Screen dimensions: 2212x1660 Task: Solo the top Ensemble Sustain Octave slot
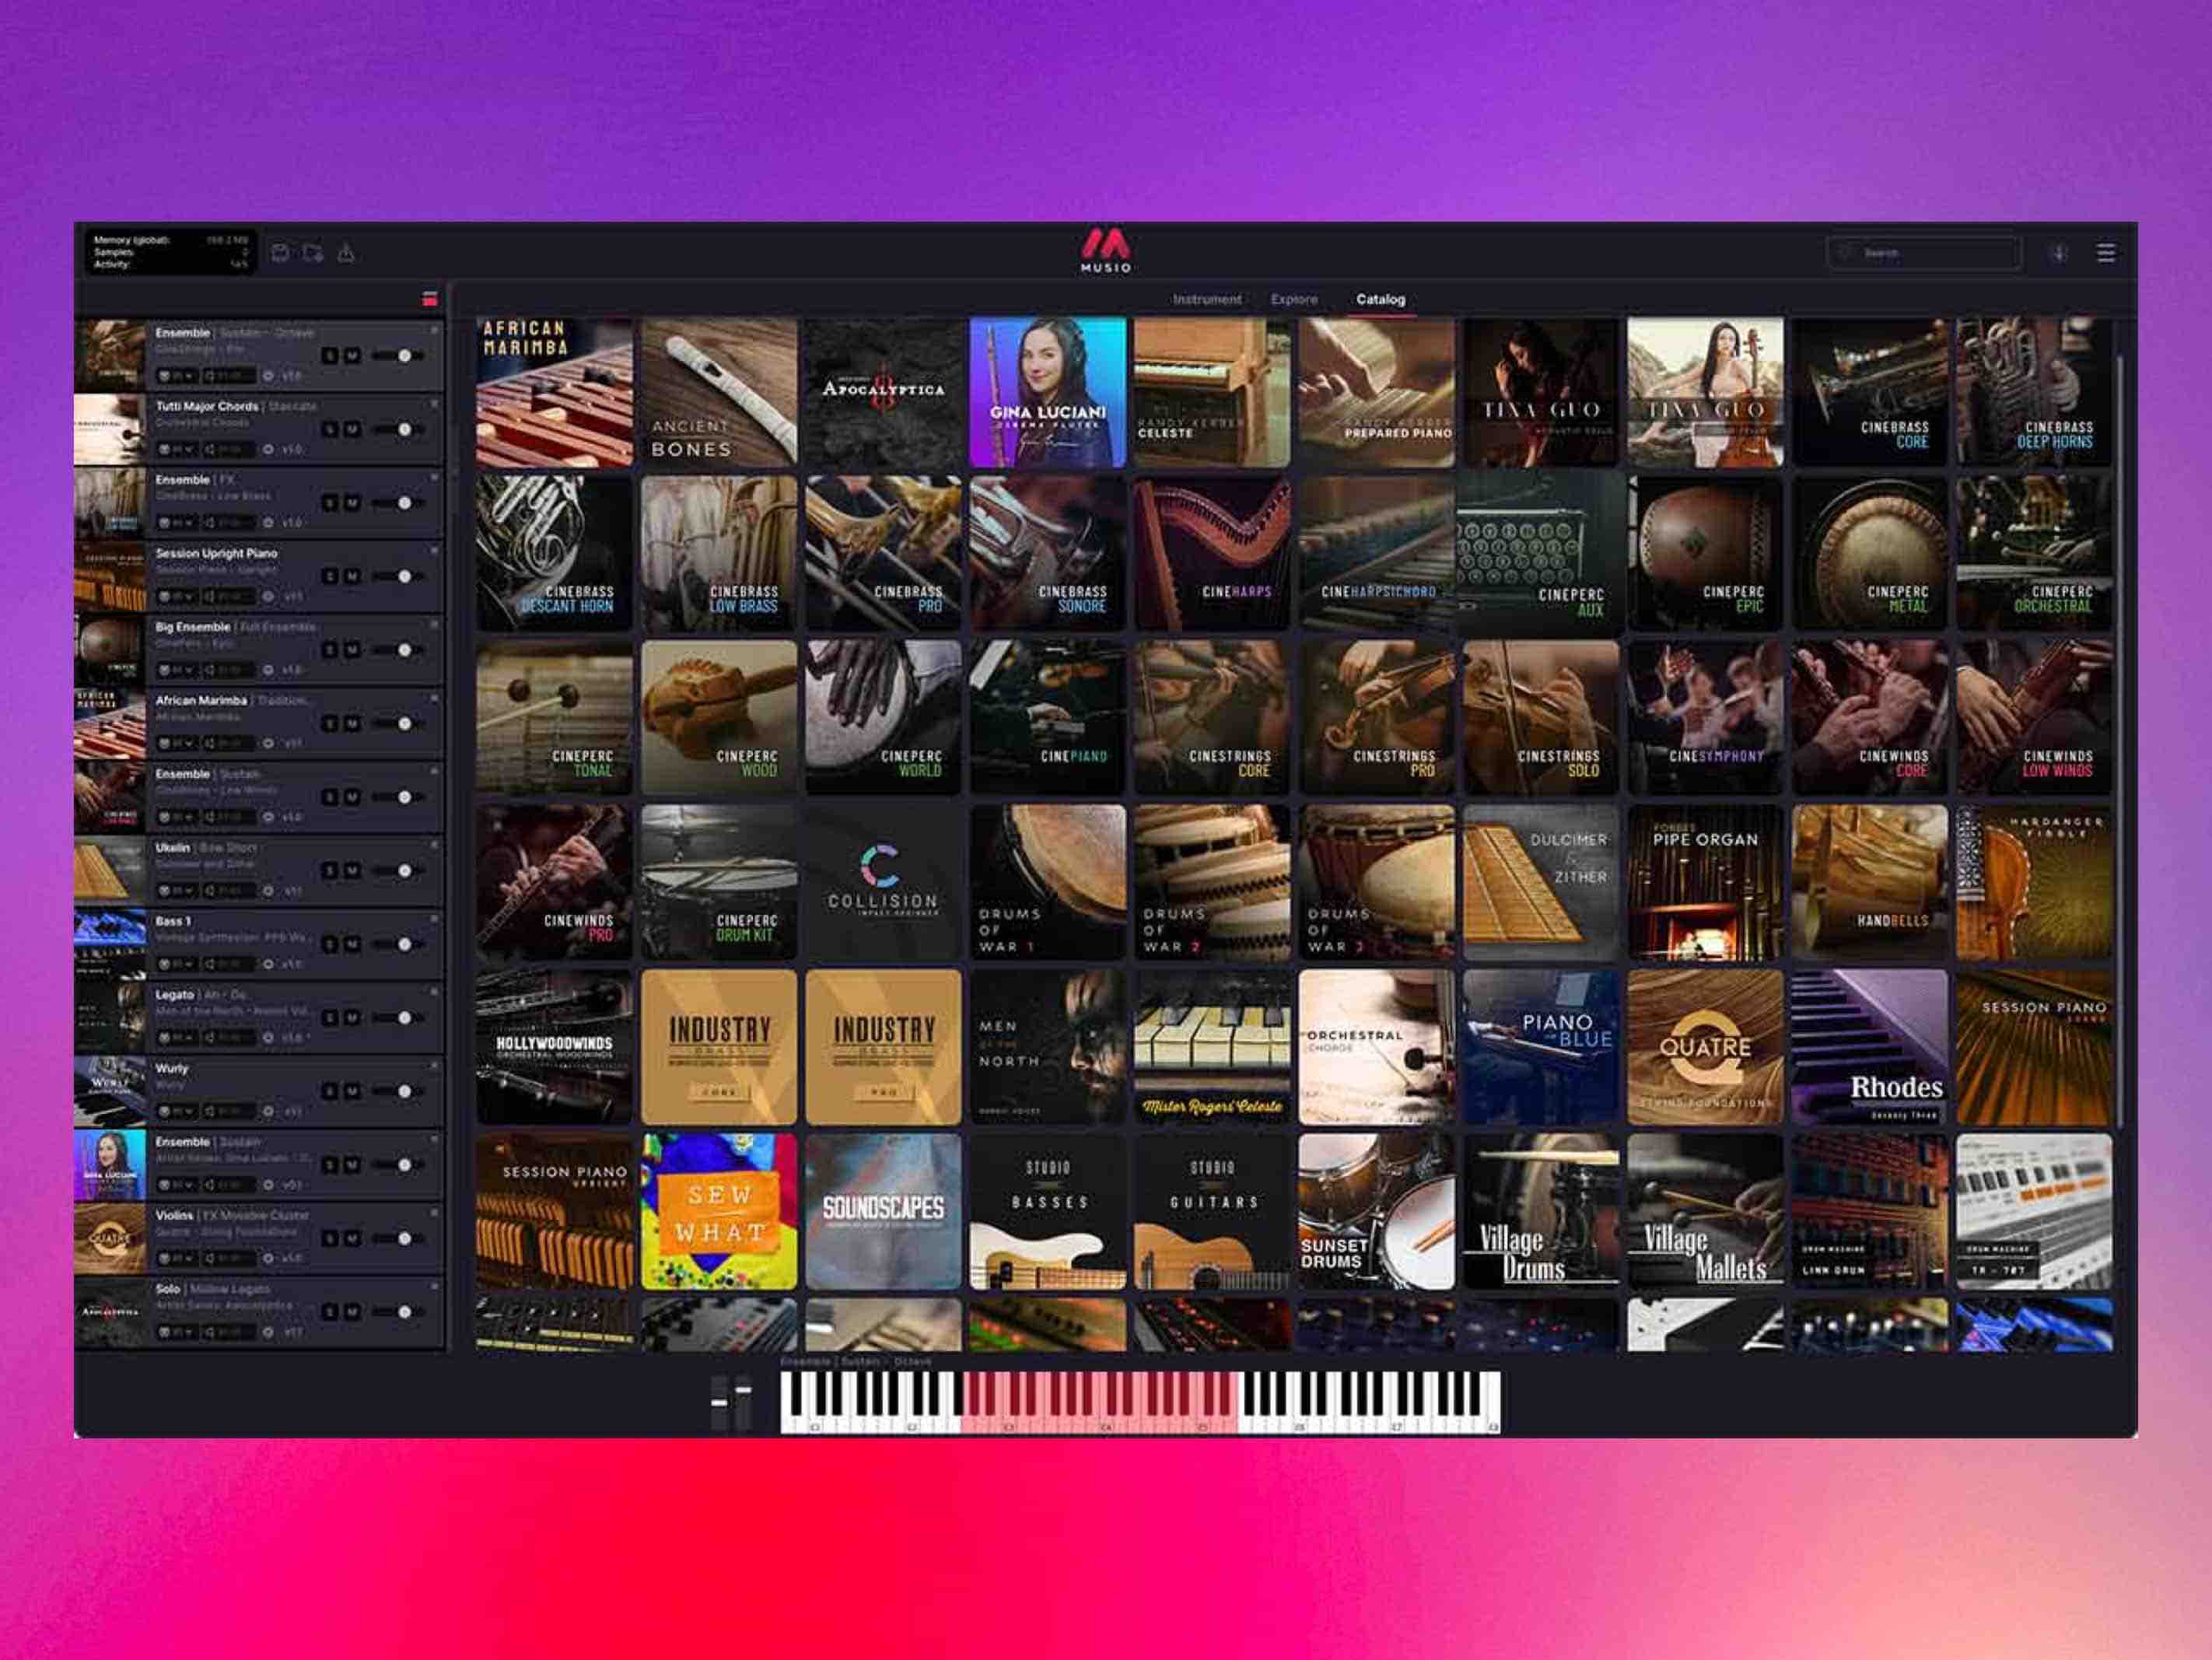330,356
